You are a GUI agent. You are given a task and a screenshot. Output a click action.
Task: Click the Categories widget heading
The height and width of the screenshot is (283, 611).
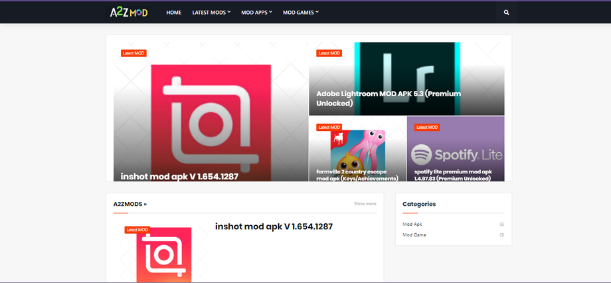(x=419, y=204)
